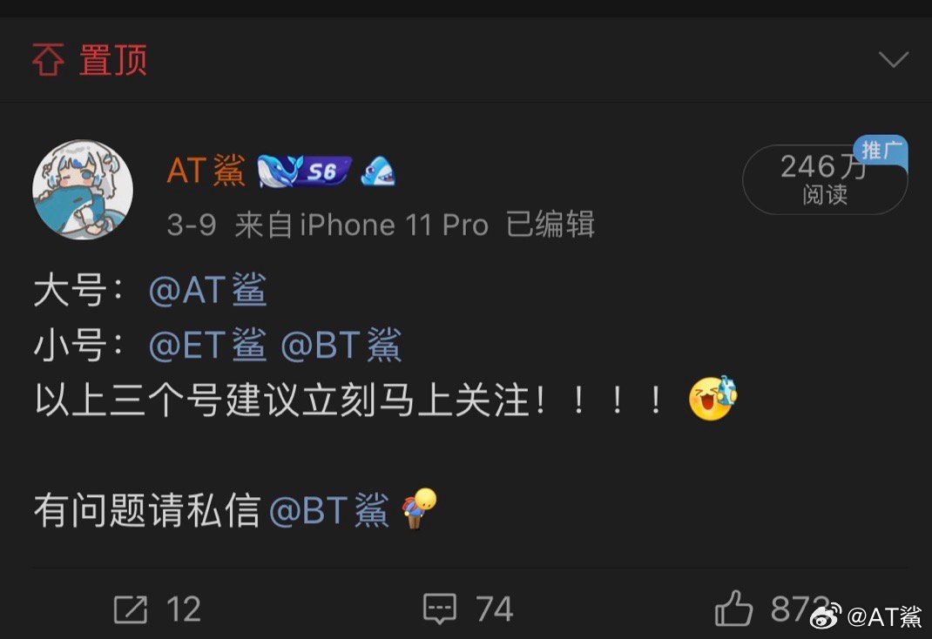Open @BT鲨 mention on alt accounts line
The image size is (932, 639).
(x=341, y=345)
